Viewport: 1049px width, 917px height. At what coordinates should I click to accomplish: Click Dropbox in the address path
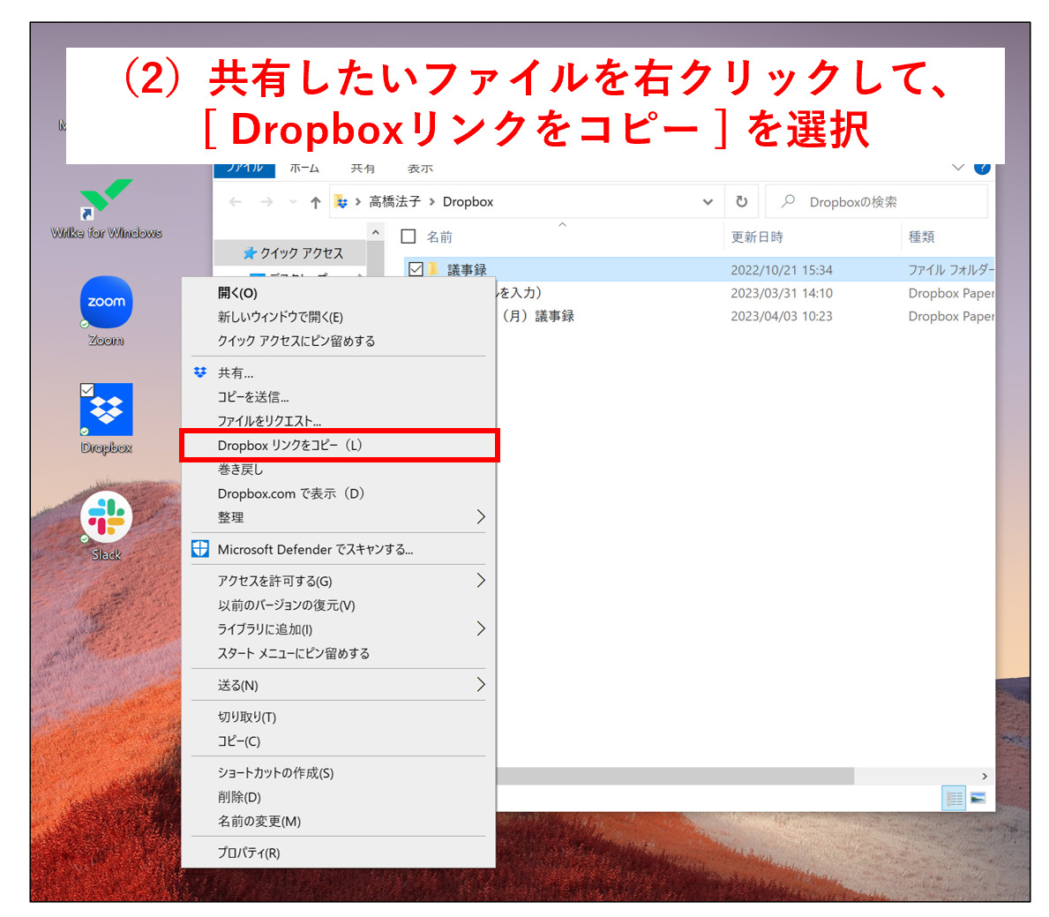coord(468,201)
